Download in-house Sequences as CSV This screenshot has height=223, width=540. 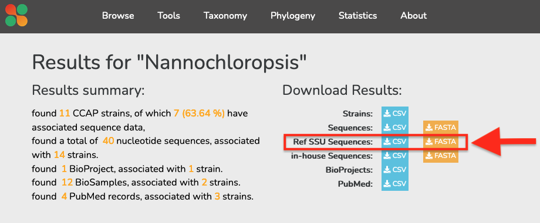point(395,156)
